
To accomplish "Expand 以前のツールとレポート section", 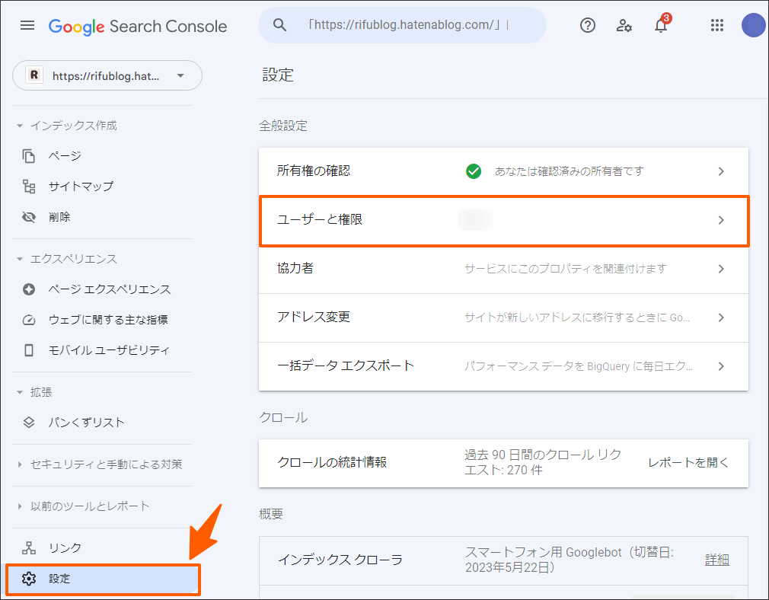I will (20, 506).
